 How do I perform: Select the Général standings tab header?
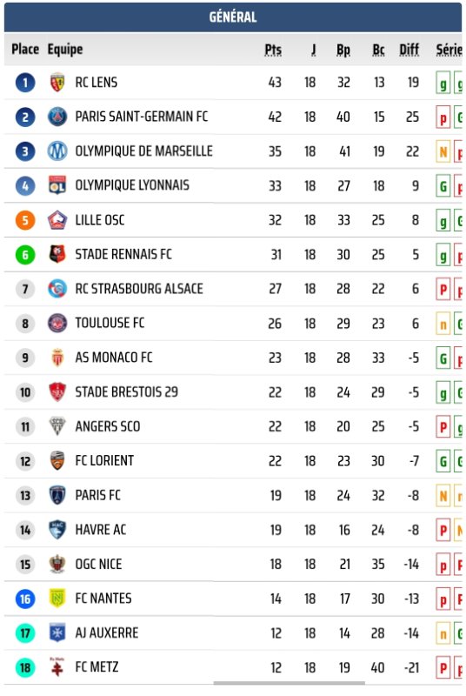(233, 17)
